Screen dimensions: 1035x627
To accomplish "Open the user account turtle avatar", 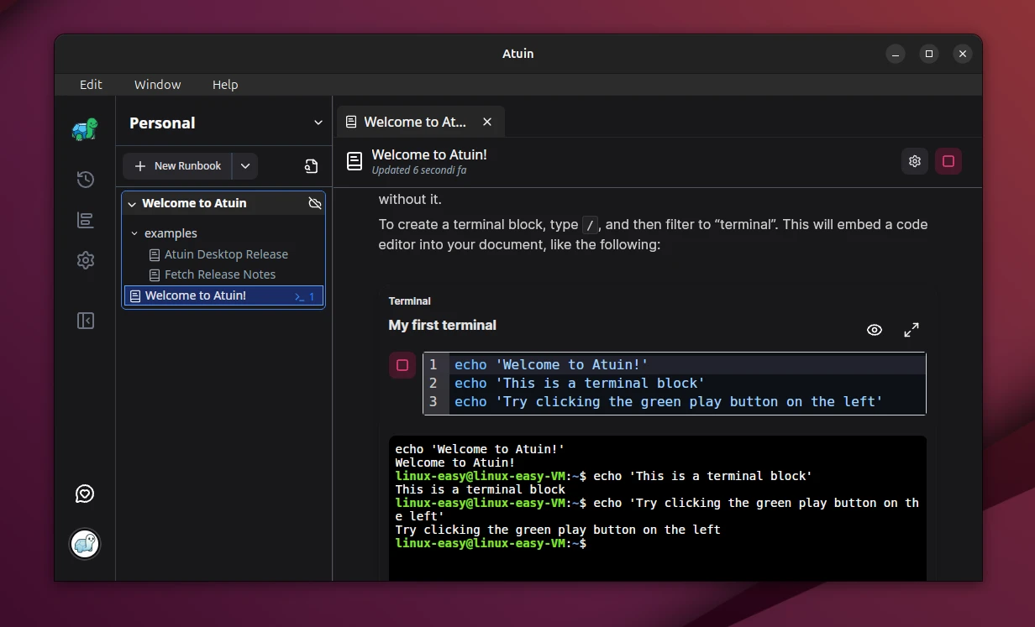I will [85, 544].
